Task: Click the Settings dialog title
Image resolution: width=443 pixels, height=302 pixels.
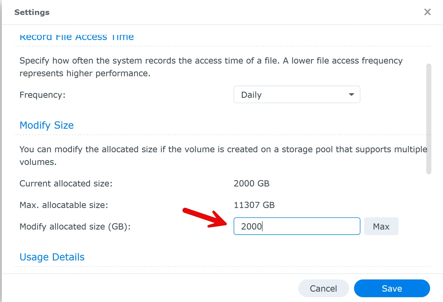Action: 32,12
